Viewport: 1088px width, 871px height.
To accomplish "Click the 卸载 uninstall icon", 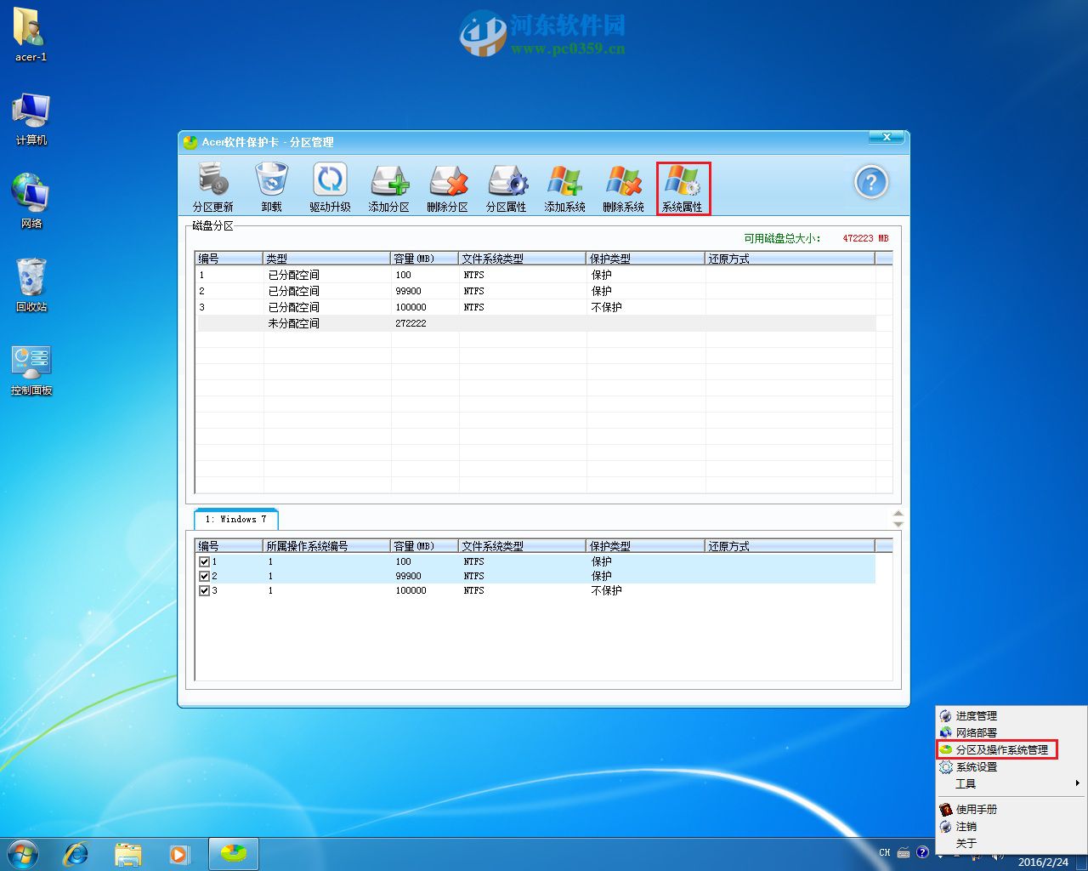I will (271, 186).
